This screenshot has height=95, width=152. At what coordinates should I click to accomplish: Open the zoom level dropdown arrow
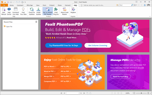[132, 93]
